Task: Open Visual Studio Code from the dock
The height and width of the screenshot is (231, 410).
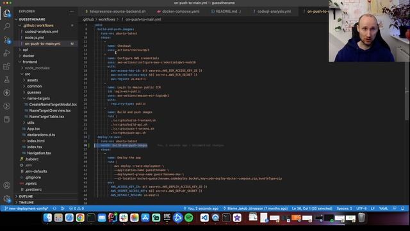Action: tap(204, 218)
